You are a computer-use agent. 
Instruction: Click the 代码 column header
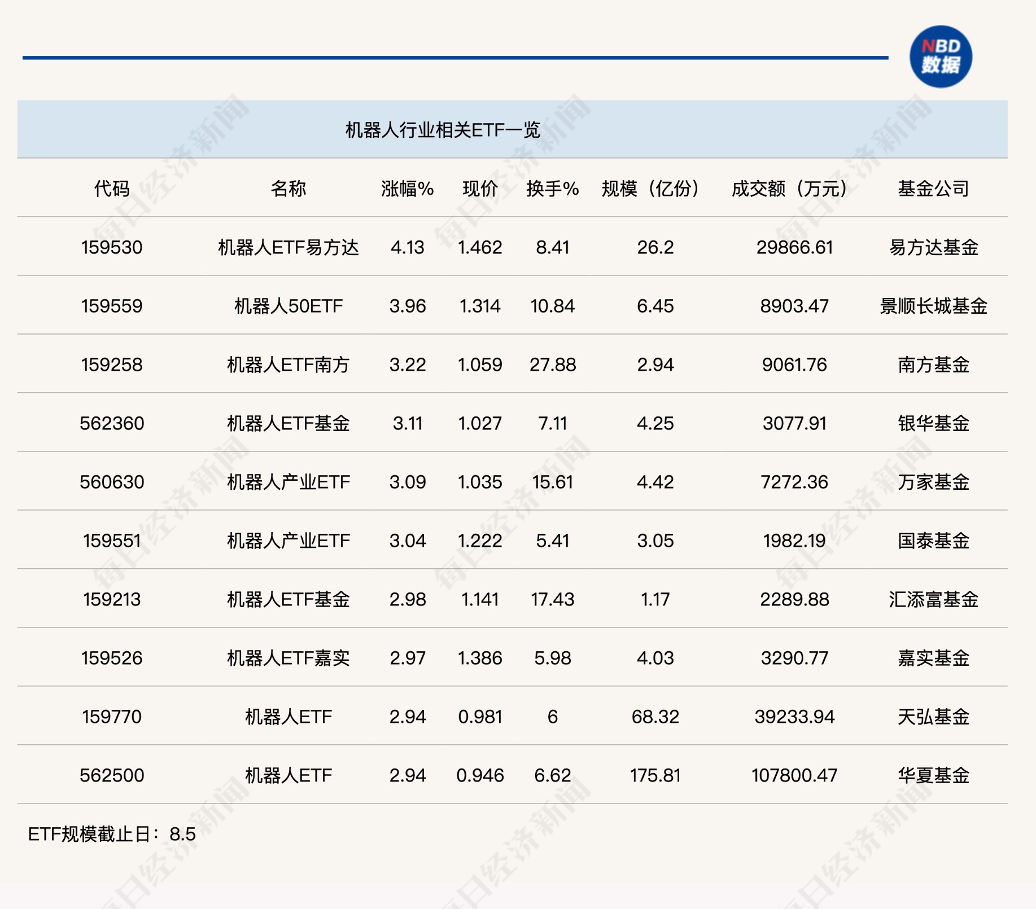[x=112, y=188]
